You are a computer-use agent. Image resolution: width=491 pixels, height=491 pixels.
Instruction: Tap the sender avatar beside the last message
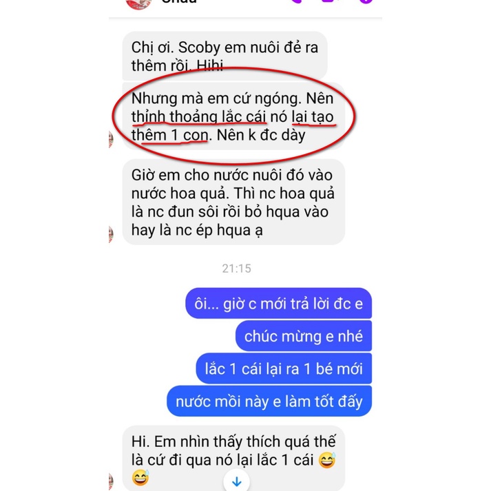(x=111, y=481)
